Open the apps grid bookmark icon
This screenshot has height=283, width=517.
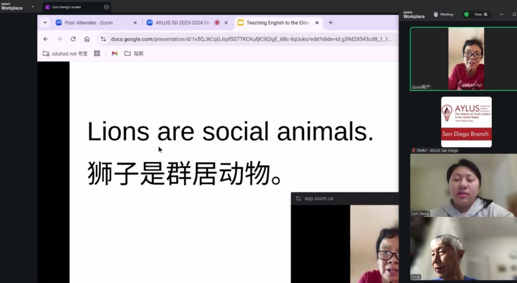tap(97, 54)
